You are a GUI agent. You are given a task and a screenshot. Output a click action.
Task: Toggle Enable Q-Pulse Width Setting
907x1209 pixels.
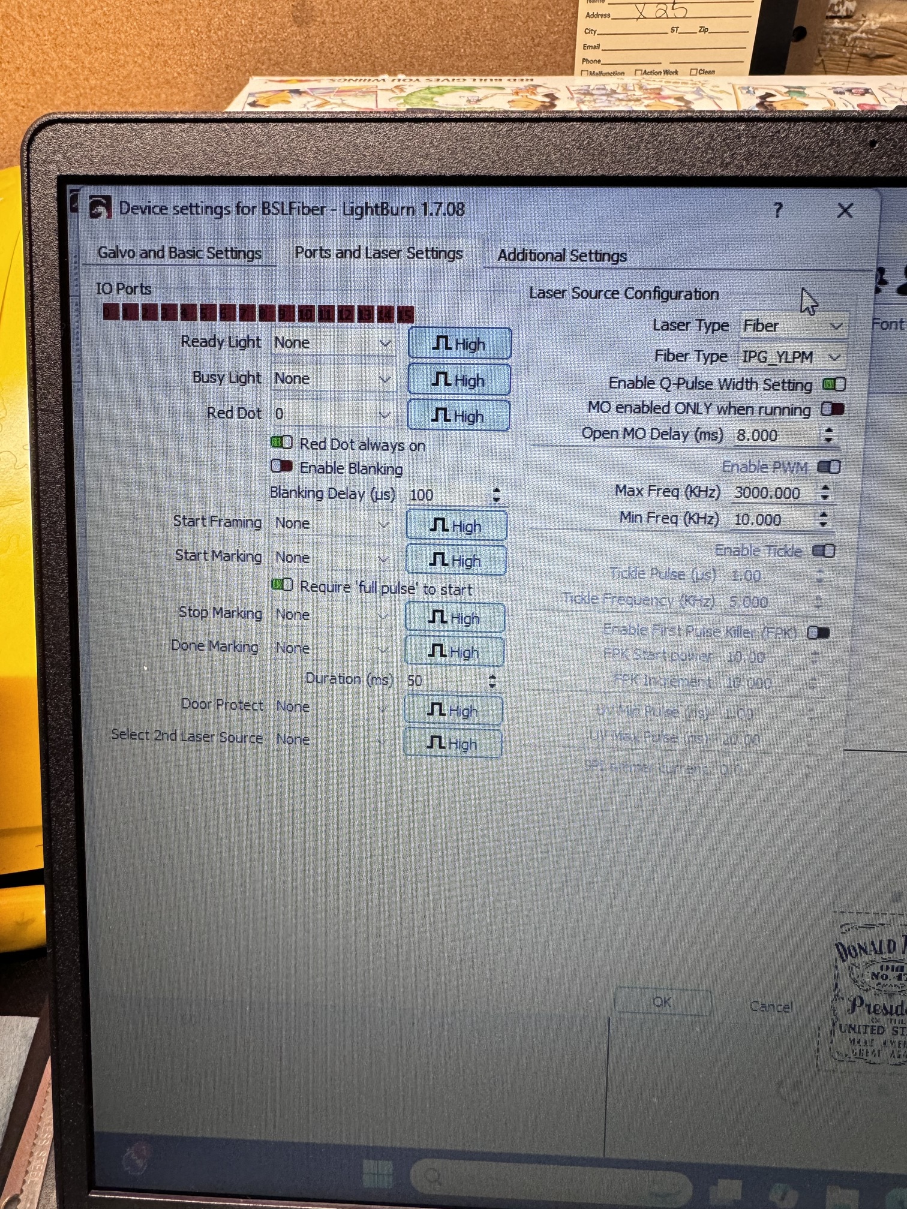point(834,384)
